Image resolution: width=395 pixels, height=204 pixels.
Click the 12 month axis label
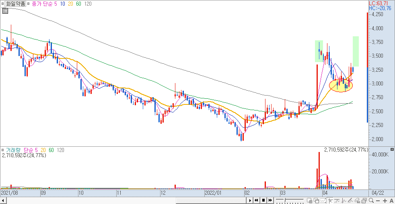[163, 193]
